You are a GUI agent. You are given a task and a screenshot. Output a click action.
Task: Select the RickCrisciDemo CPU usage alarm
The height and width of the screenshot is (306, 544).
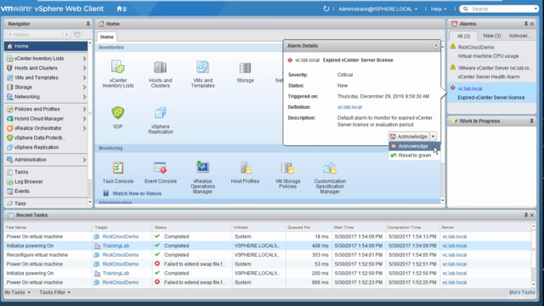click(x=491, y=51)
